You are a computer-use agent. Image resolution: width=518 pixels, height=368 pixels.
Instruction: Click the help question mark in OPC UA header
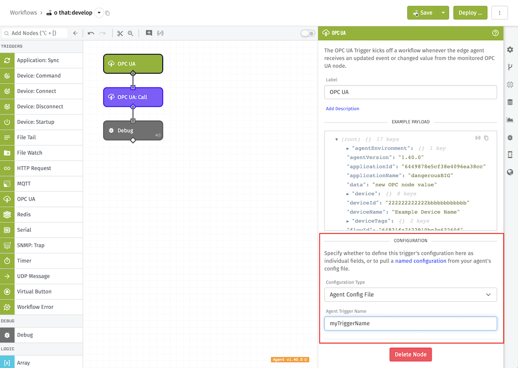coord(496,33)
